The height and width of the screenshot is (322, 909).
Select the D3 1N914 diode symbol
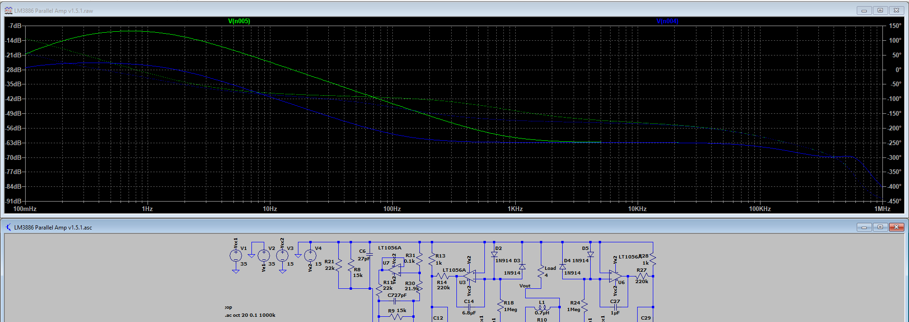(x=522, y=267)
